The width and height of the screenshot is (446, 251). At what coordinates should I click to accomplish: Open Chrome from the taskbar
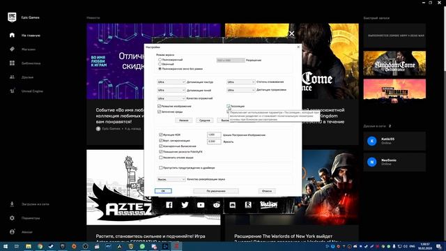pos(40,246)
